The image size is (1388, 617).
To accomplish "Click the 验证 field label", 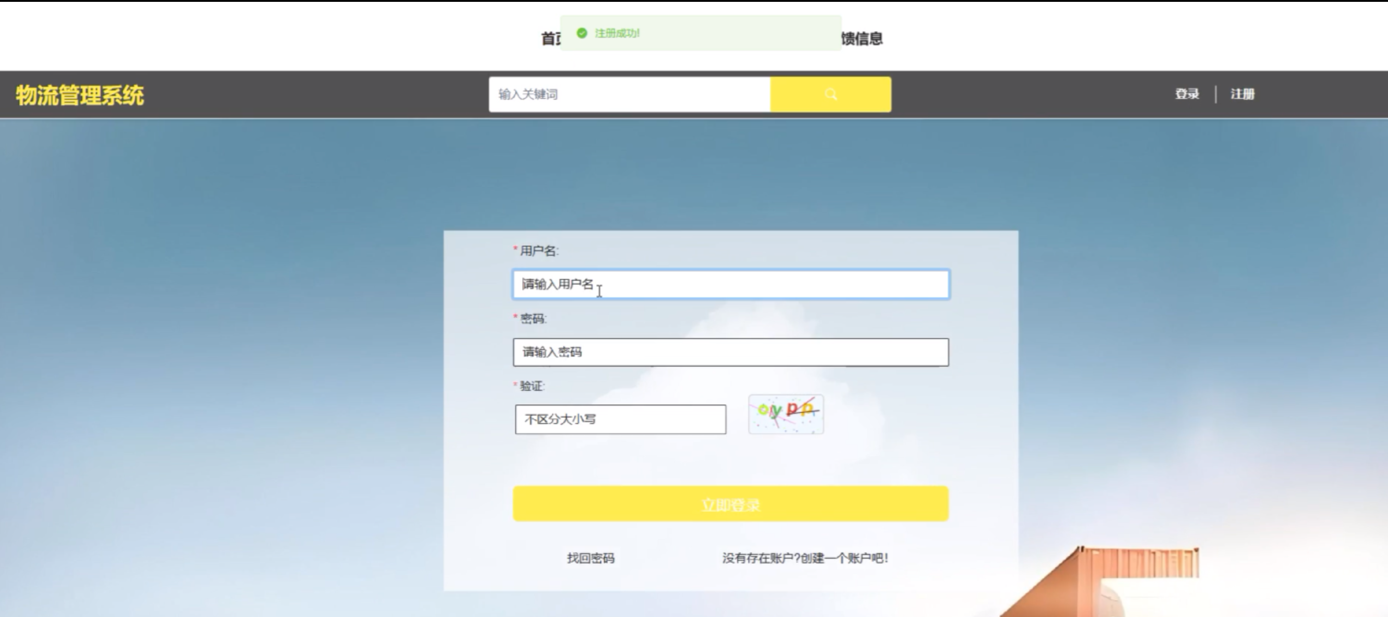I will click(531, 386).
